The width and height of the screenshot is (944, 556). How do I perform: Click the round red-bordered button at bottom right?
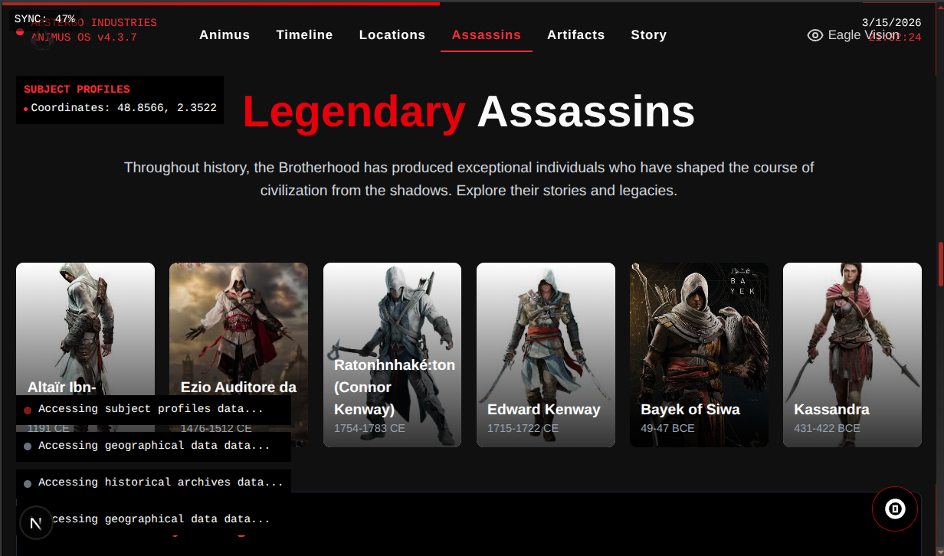(x=895, y=509)
